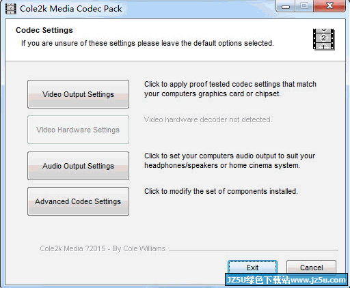Click the Cancel button
The image size is (350, 288).
coord(311,268)
